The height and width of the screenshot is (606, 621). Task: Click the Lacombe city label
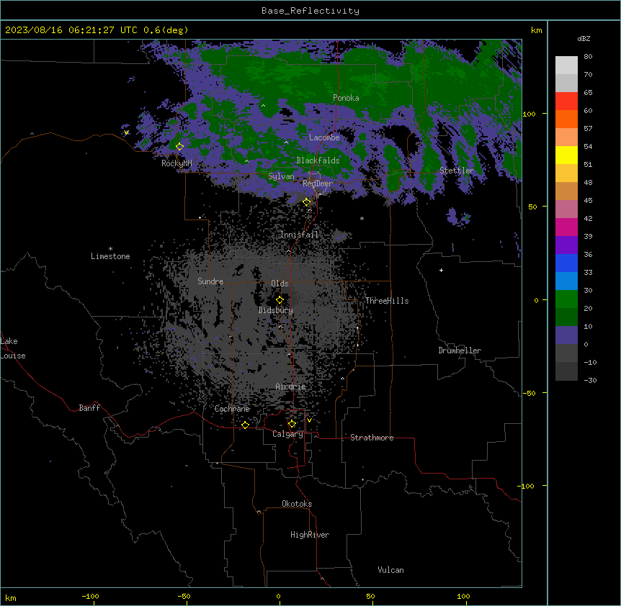pyautogui.click(x=324, y=137)
